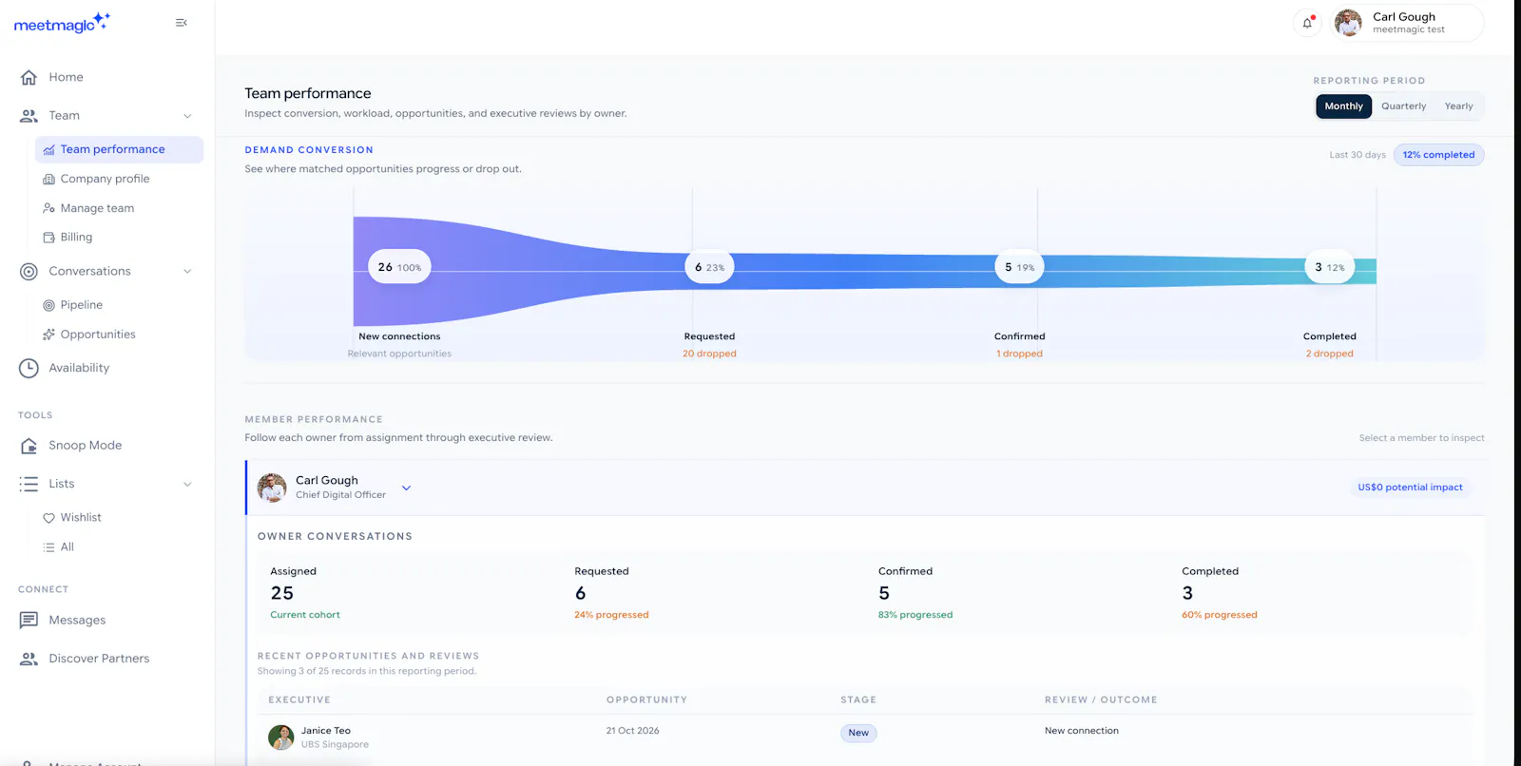Select Monthly reporting period

click(x=1343, y=106)
